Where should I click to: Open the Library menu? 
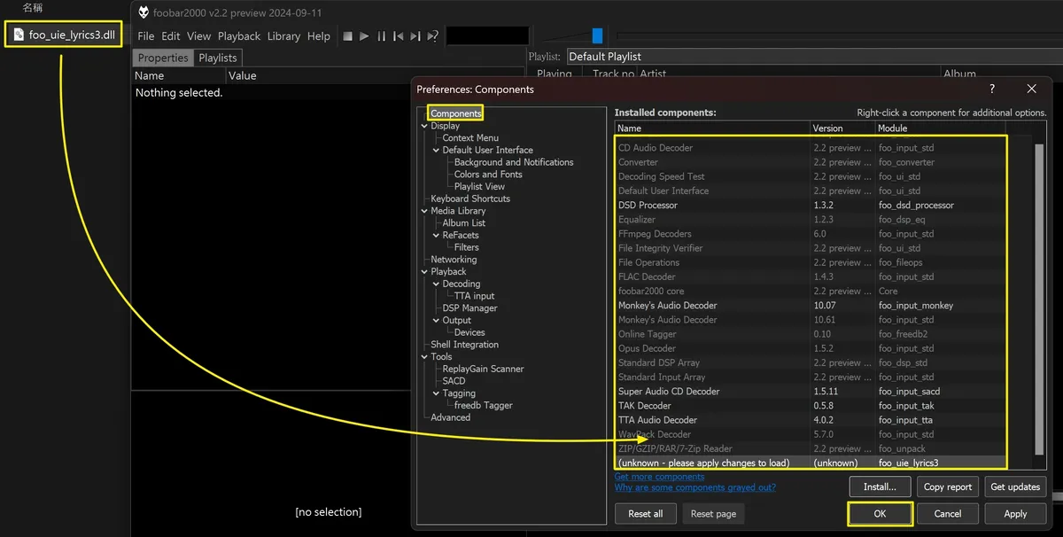point(283,36)
